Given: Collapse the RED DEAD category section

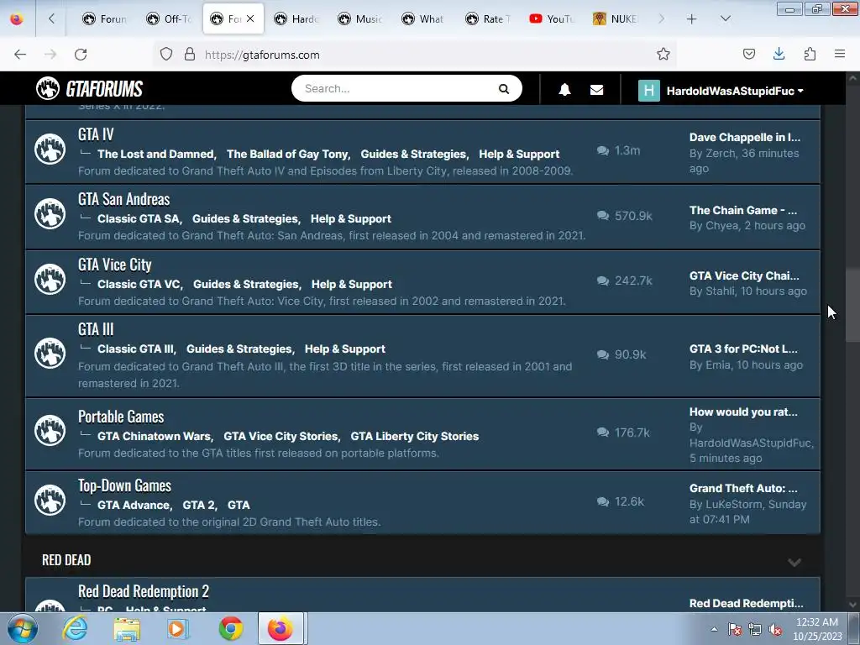Looking at the screenshot, I should click(794, 562).
